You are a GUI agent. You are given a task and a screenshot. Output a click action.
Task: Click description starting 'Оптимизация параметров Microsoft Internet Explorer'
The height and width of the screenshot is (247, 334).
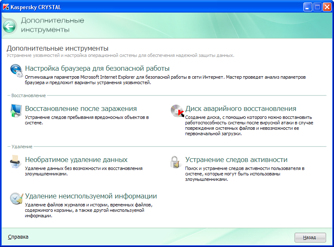coord(165,80)
